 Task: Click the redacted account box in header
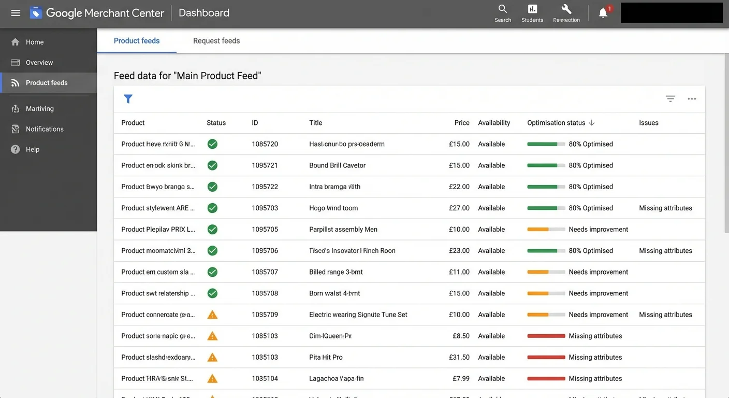tap(672, 13)
